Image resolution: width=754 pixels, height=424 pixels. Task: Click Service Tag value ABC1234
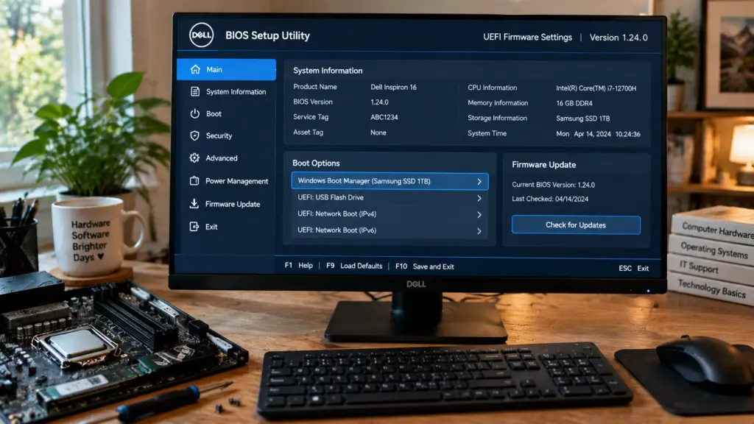pyautogui.click(x=384, y=117)
